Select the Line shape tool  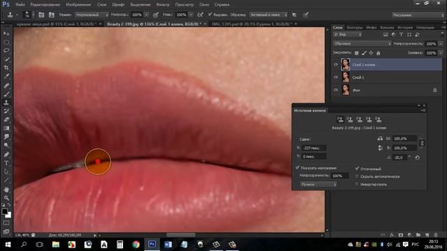point(6,181)
